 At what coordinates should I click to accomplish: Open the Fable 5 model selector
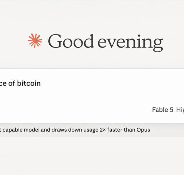coord(162,110)
